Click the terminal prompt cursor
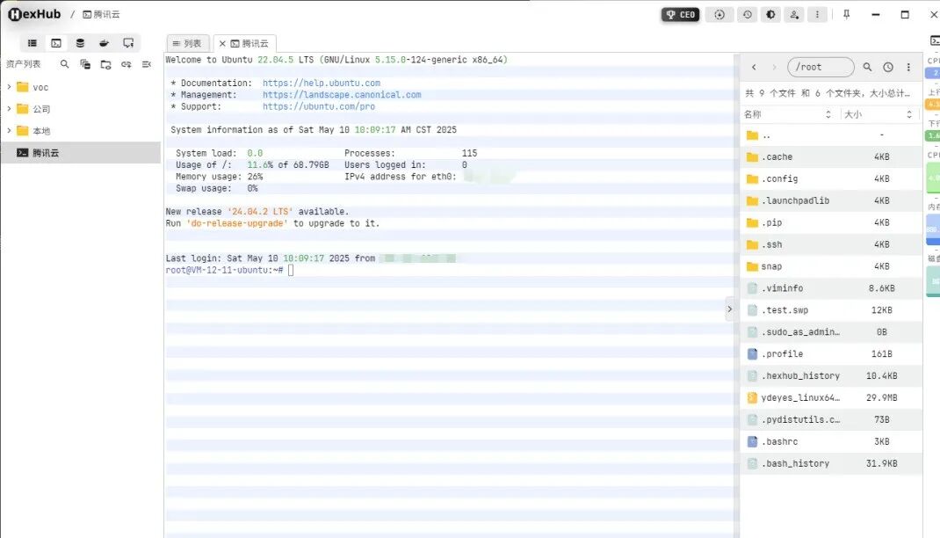Viewport: 940px width, 538px height. [x=291, y=270]
